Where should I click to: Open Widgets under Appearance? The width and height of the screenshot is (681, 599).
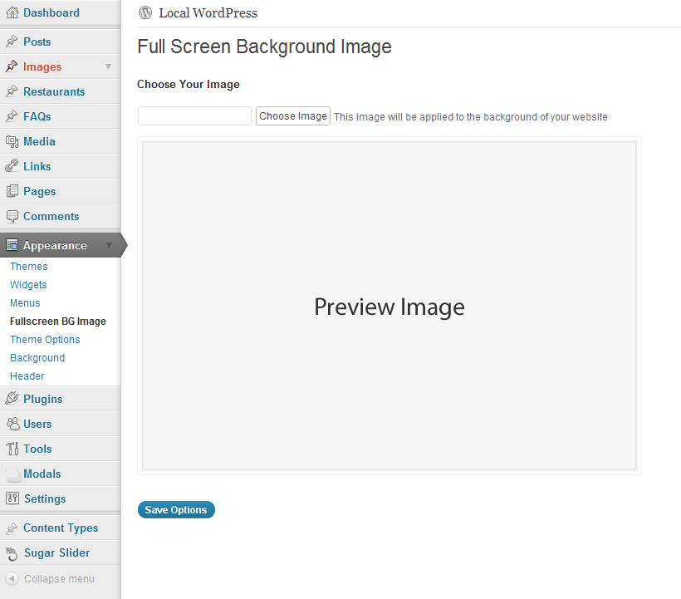[x=28, y=284]
